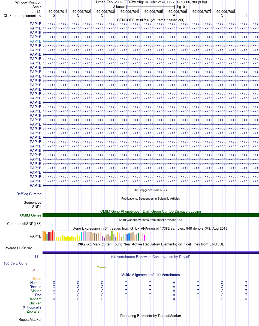This screenshot has height=326, width=259.
Task: Select the Rhesus alignment row label
Action: pos(35,287)
